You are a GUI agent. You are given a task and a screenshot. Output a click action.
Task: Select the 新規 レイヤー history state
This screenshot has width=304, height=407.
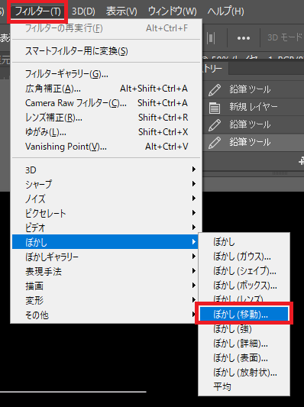(x=253, y=107)
